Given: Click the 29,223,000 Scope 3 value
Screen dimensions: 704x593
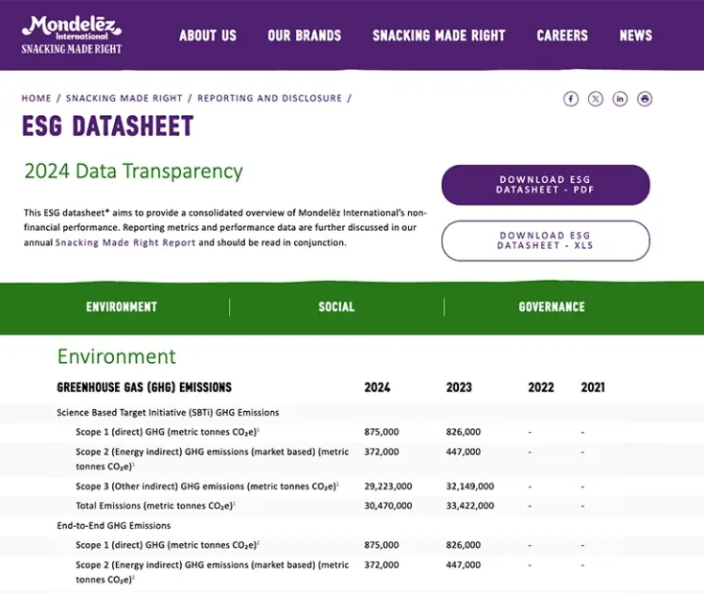Looking at the screenshot, I should point(388,486).
